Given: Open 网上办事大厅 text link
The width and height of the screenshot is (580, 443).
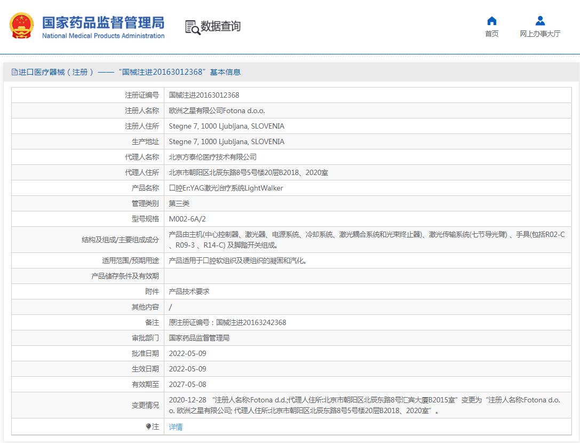Looking at the screenshot, I should (x=540, y=34).
